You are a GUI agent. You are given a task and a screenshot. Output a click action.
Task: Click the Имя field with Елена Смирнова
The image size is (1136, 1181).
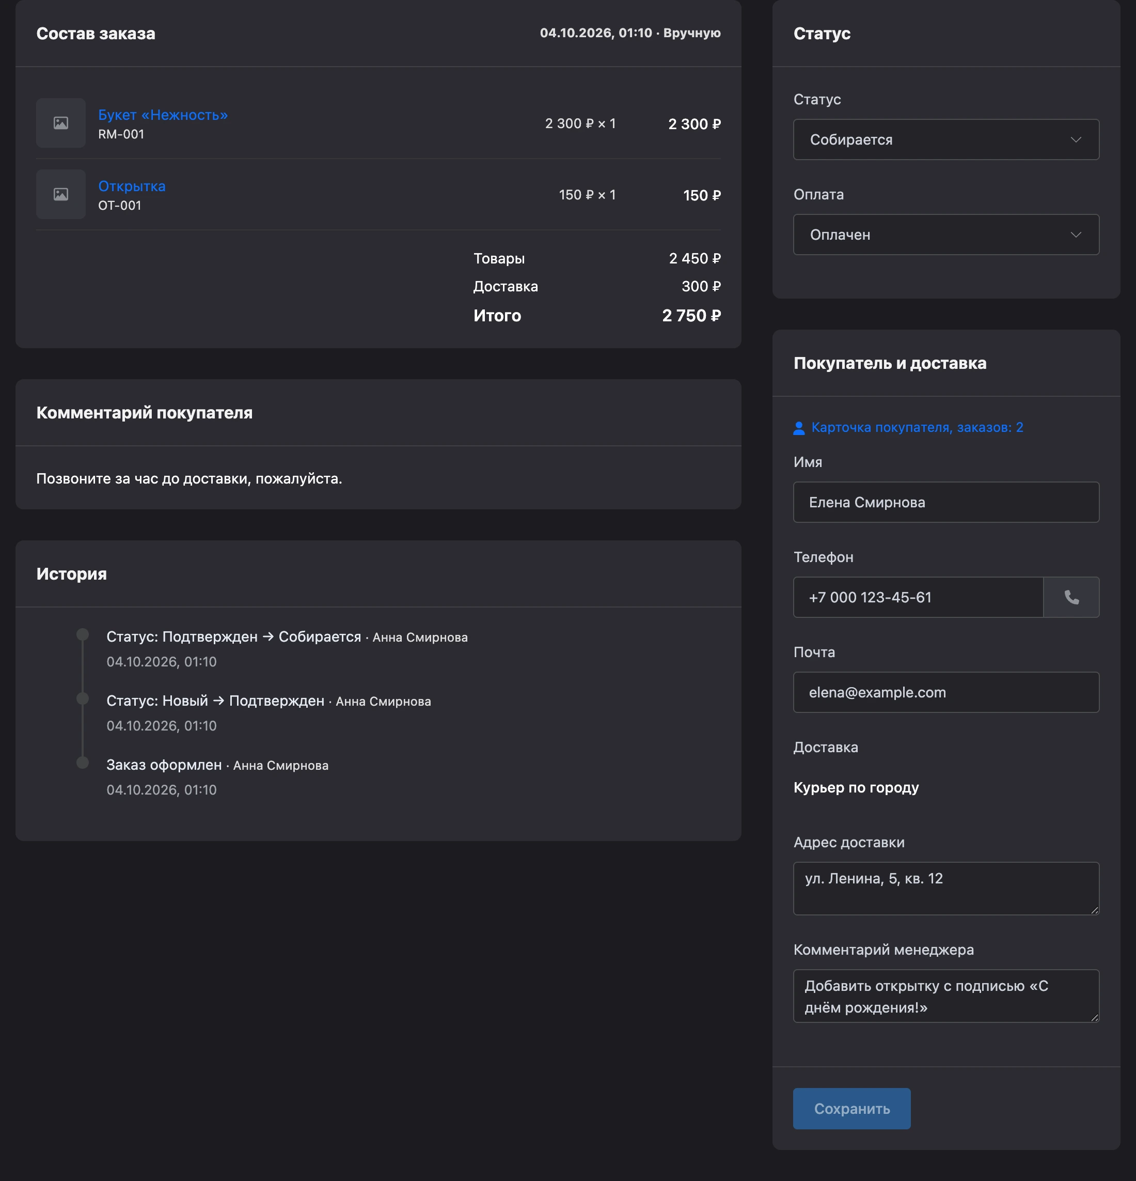click(x=945, y=502)
